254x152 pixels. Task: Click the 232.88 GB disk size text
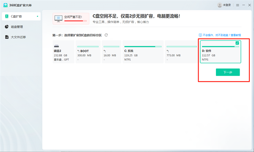click(x=61, y=55)
